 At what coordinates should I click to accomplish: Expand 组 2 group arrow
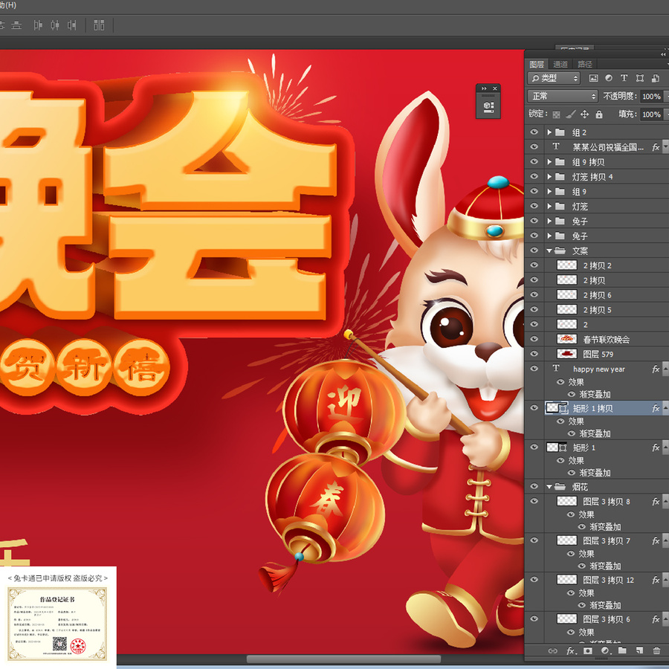[549, 132]
